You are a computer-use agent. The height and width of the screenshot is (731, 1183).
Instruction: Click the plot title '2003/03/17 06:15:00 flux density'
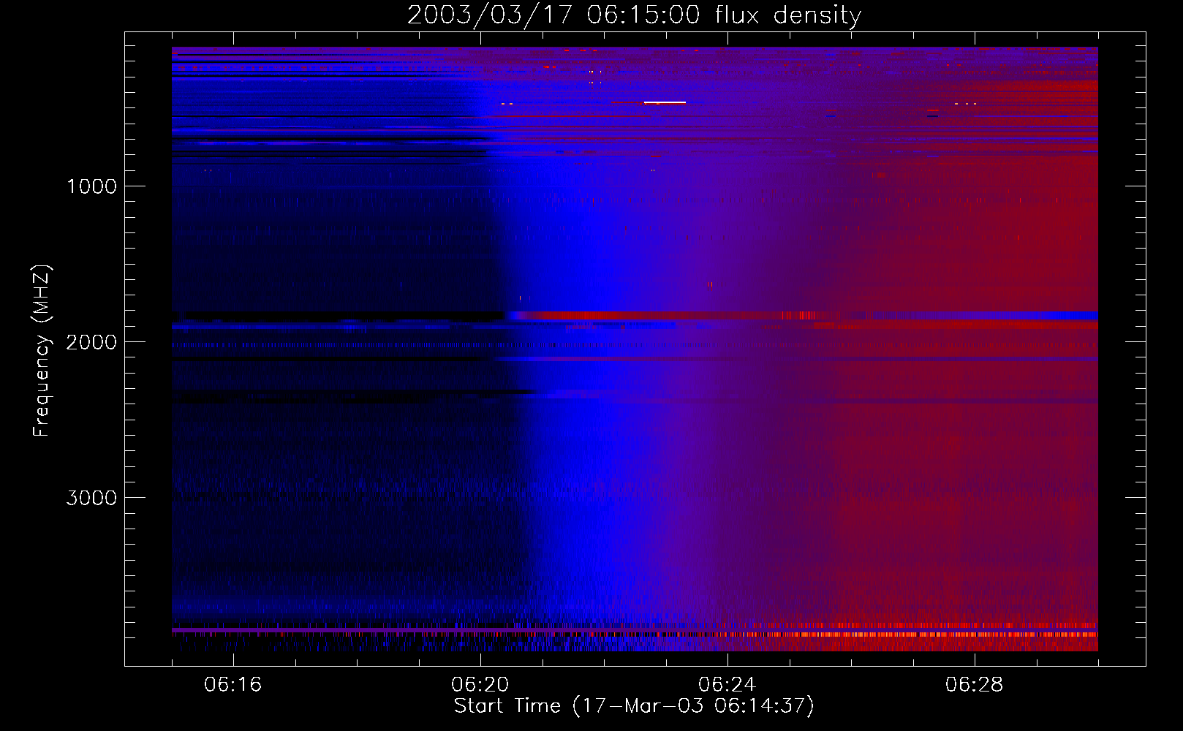click(634, 15)
